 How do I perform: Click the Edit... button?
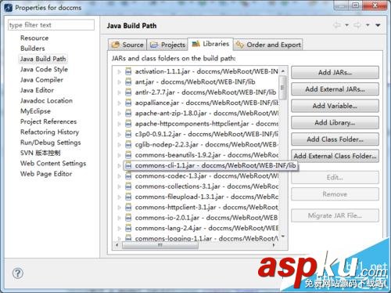(x=335, y=178)
